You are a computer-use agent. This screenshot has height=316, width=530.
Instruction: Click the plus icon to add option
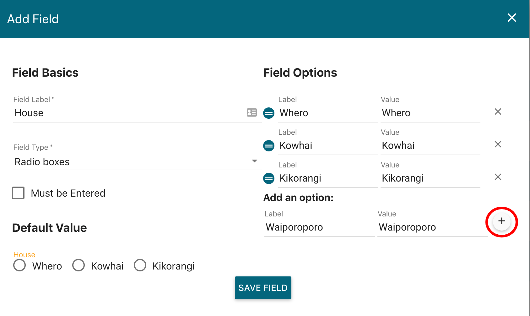tap(501, 221)
